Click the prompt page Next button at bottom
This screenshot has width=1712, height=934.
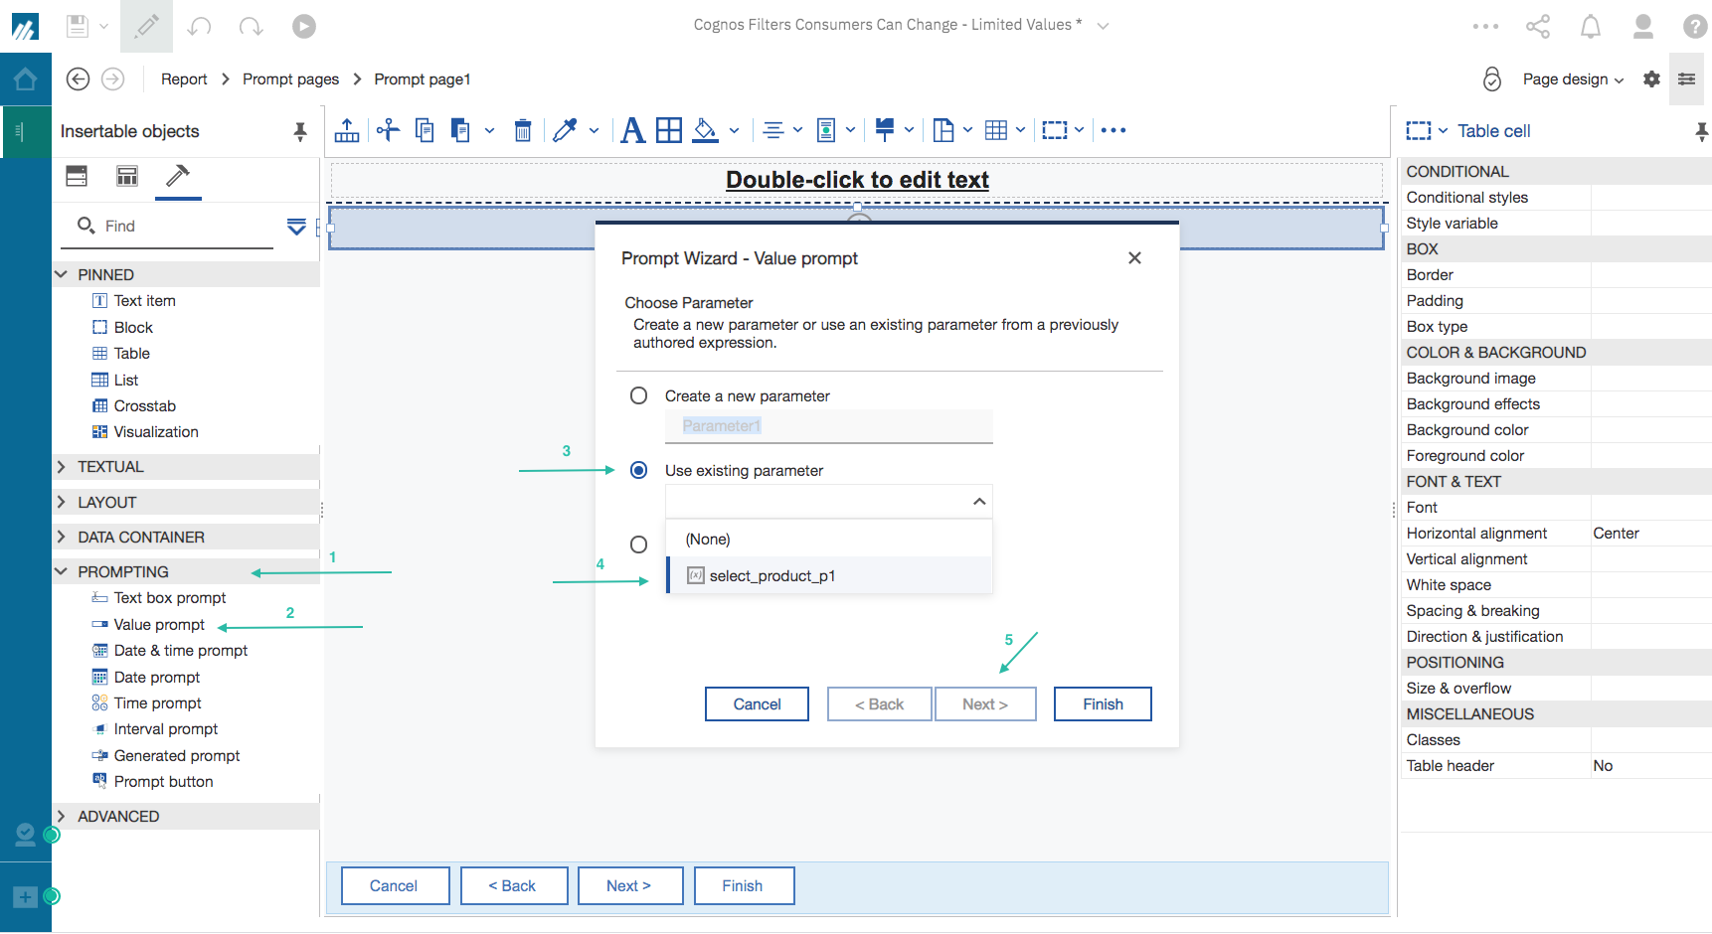(x=629, y=885)
